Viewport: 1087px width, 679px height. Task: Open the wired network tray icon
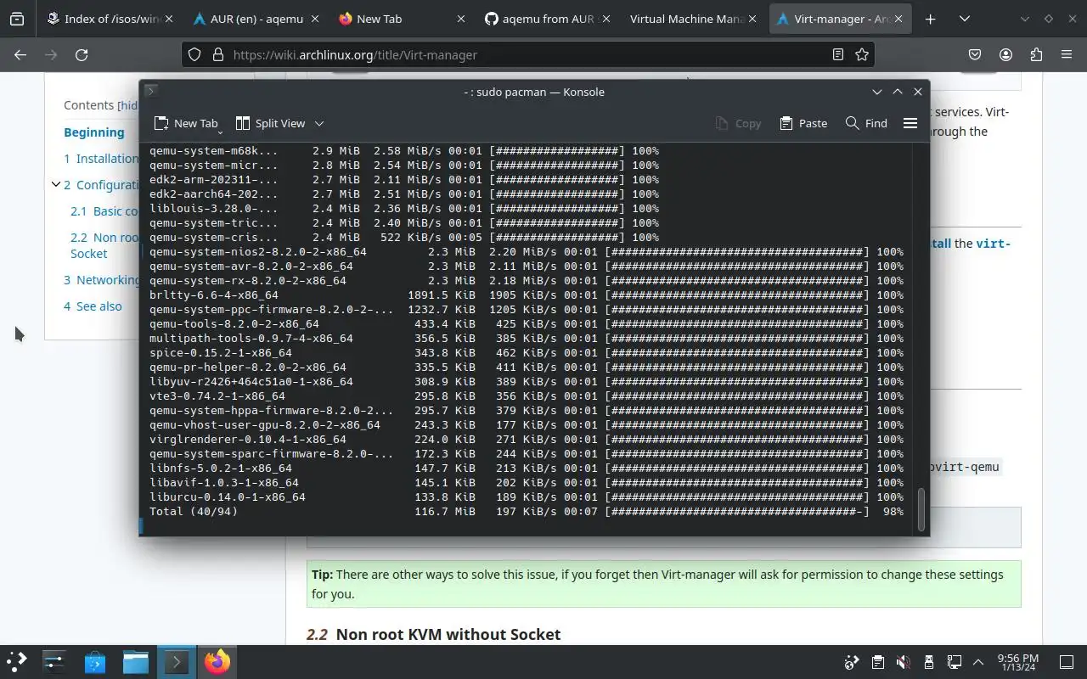point(955,662)
